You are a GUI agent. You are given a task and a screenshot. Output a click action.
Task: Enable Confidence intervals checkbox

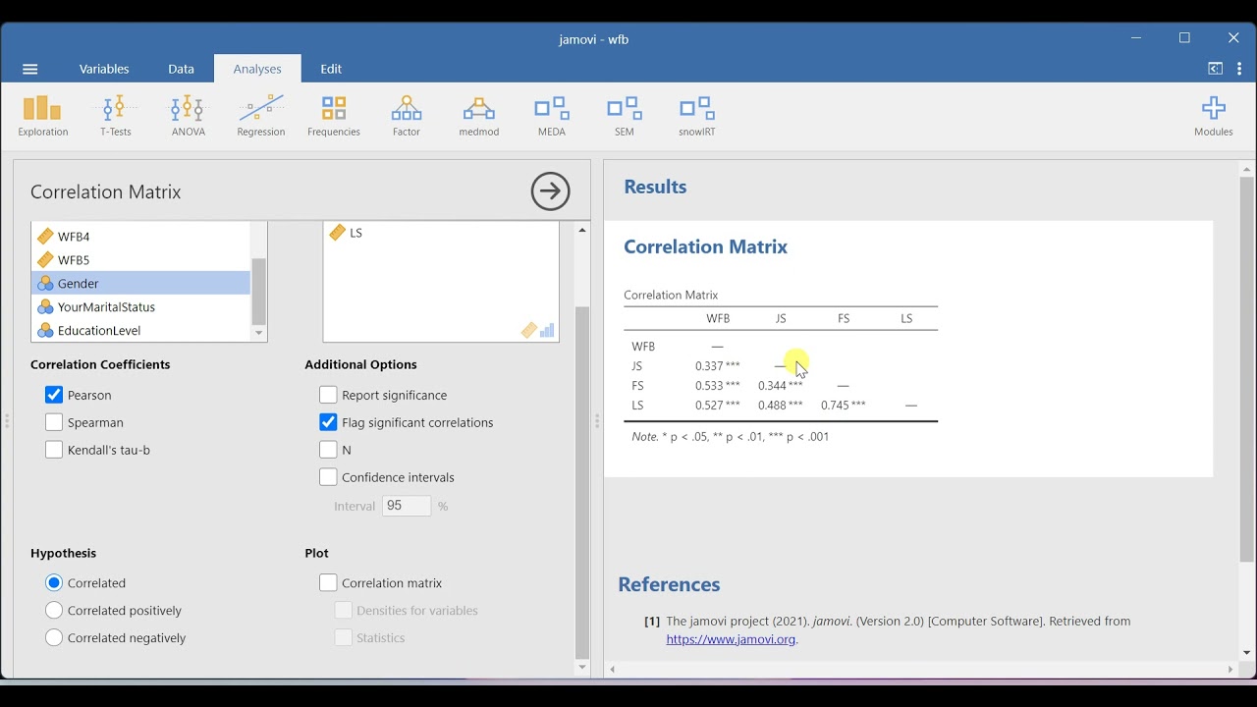coord(328,477)
